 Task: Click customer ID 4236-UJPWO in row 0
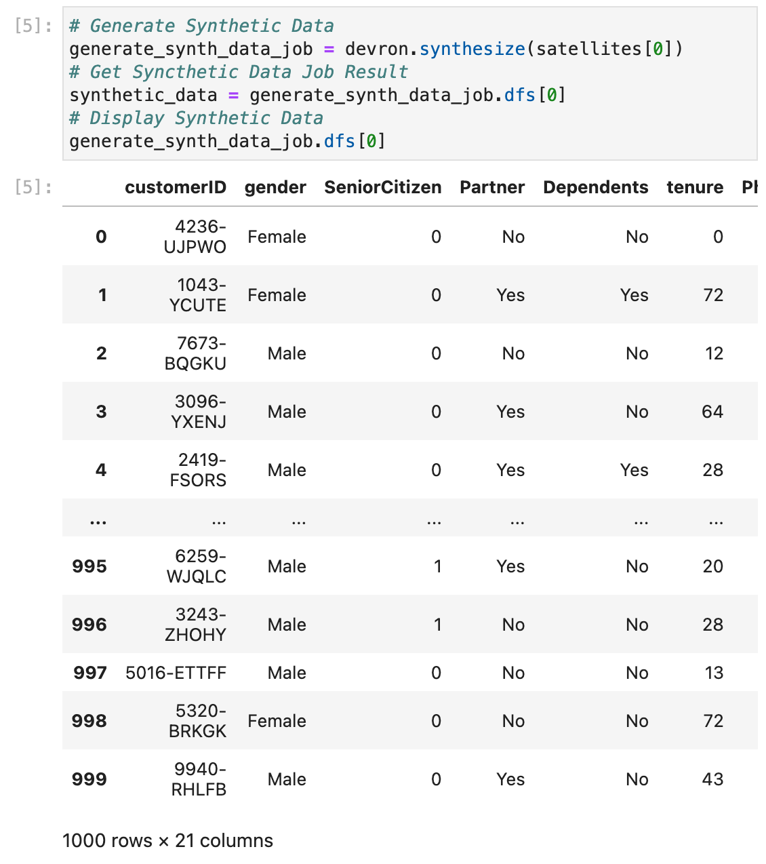195,237
